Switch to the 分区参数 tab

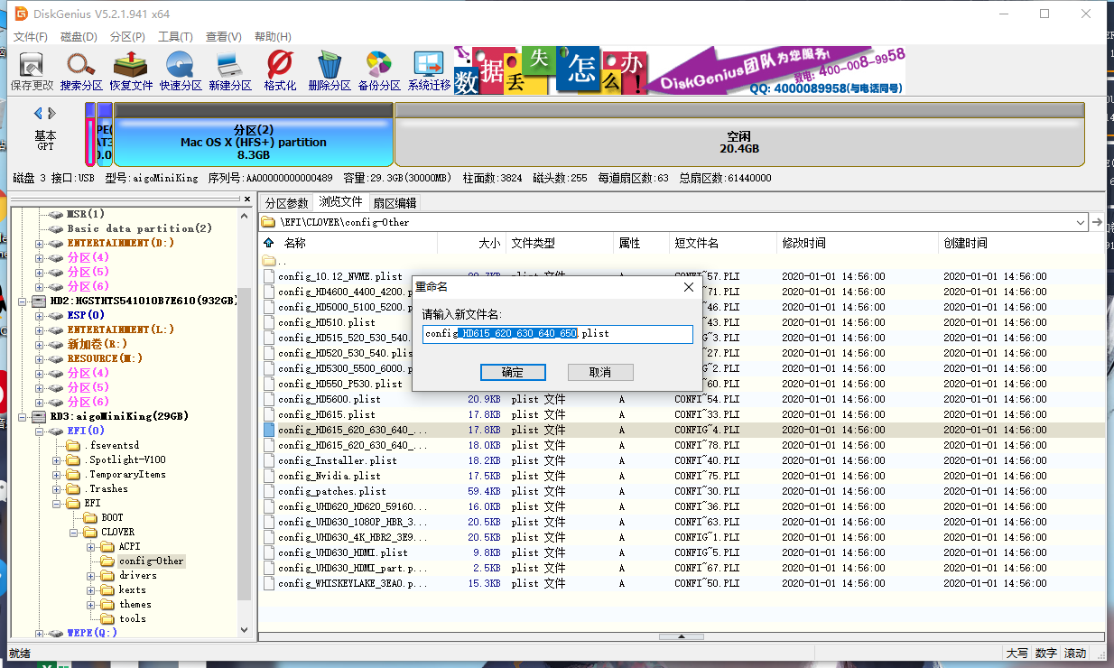(286, 203)
